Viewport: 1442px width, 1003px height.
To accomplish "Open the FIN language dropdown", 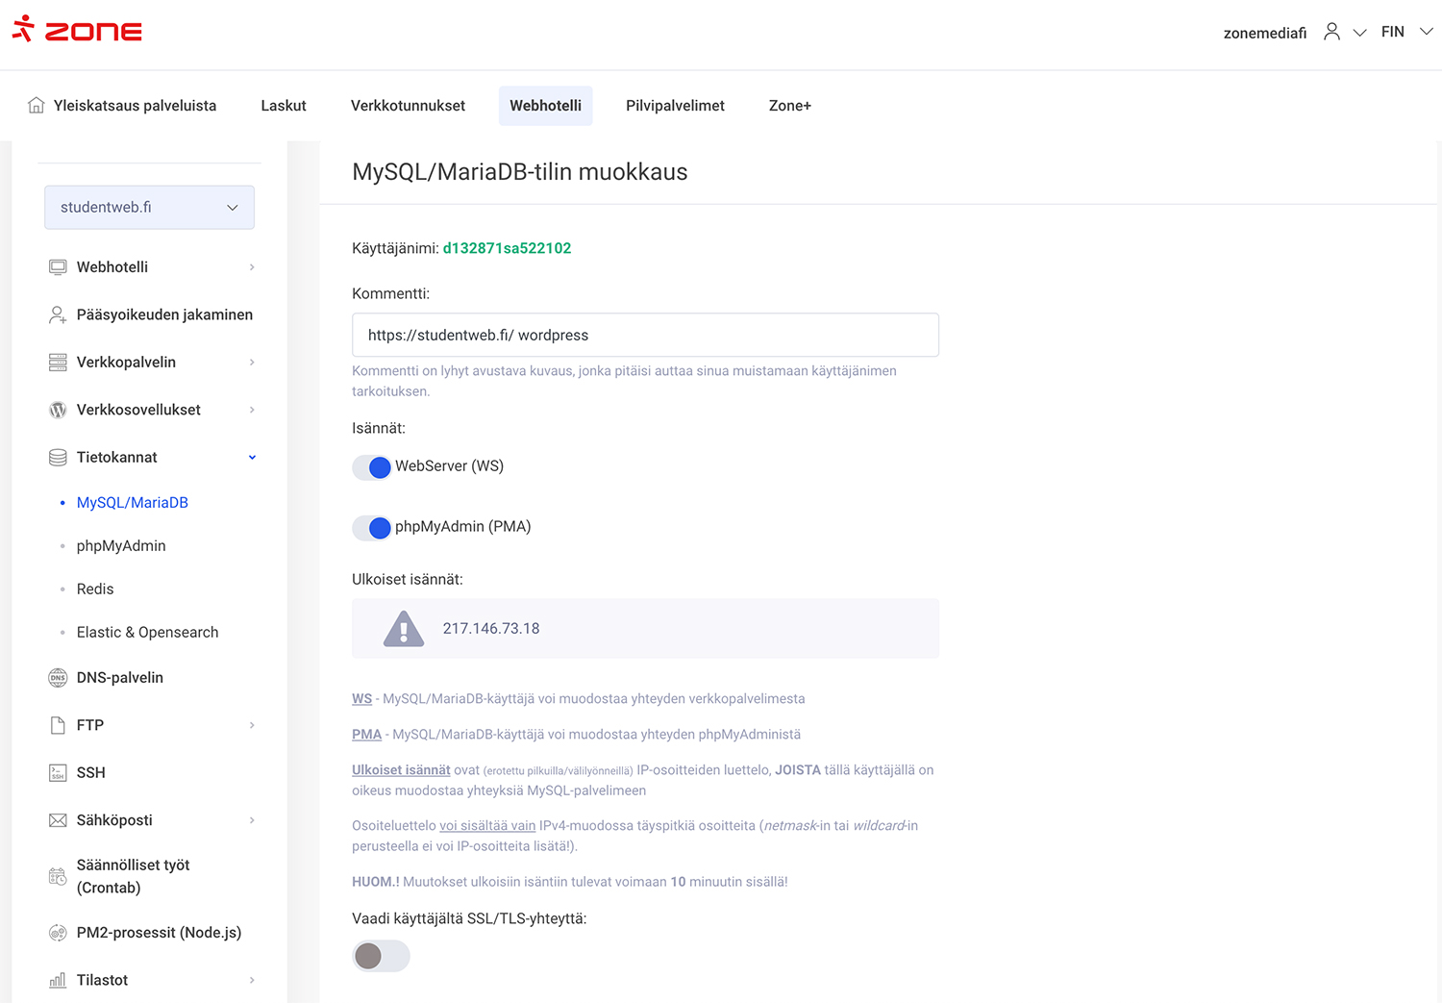I will tap(1406, 32).
